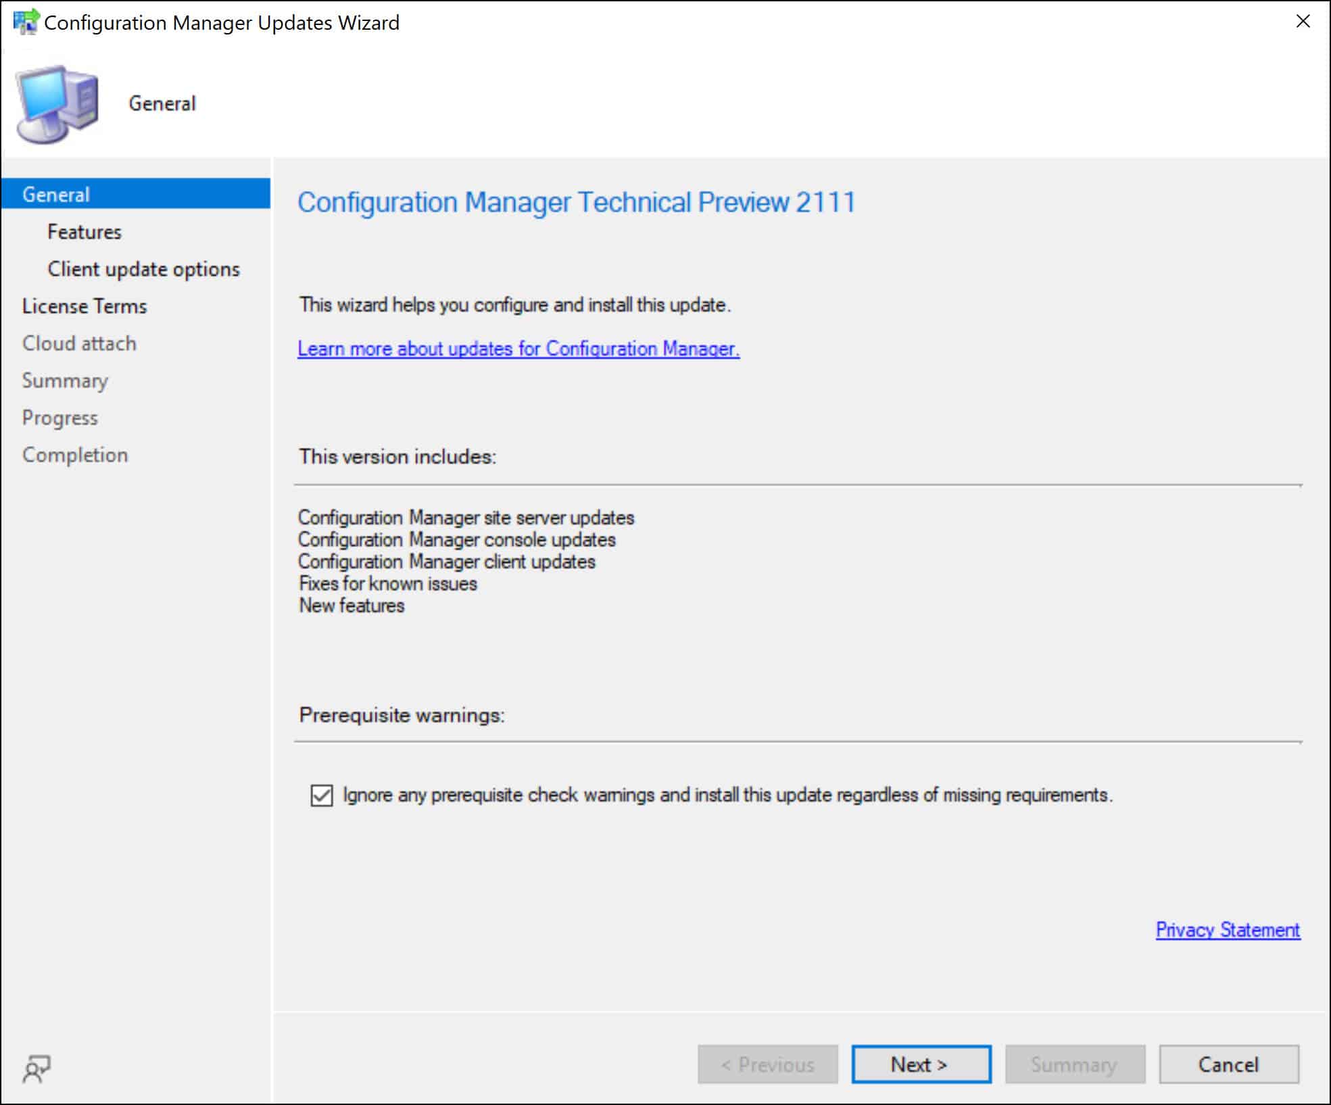Click the Previous button

768,1064
